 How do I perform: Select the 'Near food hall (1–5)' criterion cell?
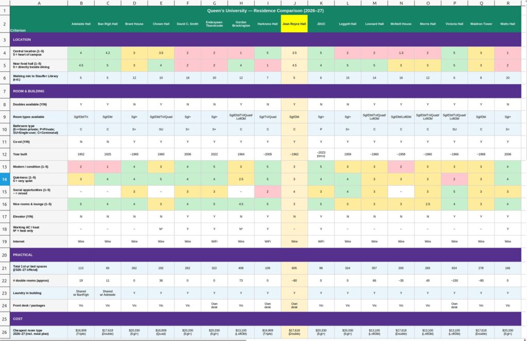tap(39, 65)
